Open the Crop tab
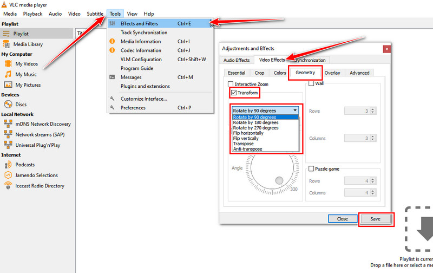 pyautogui.click(x=259, y=73)
